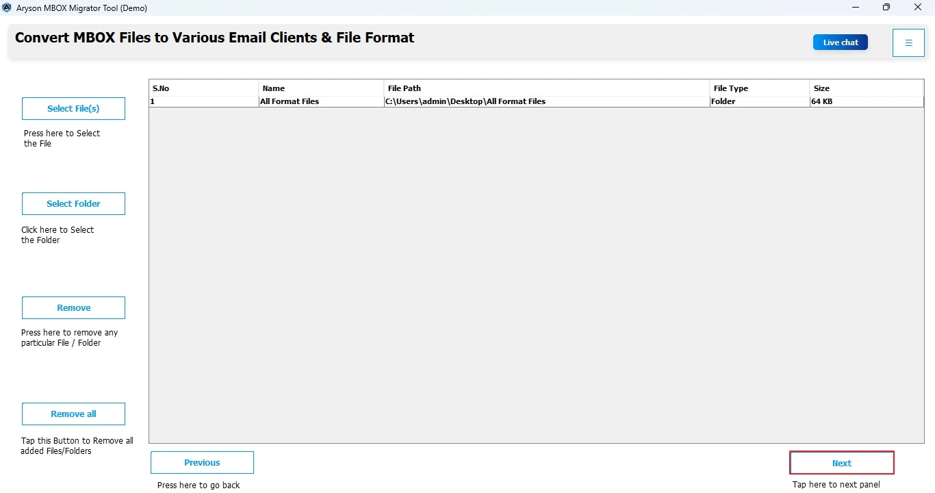
Task: Click the S.No column header
Action: [203, 88]
